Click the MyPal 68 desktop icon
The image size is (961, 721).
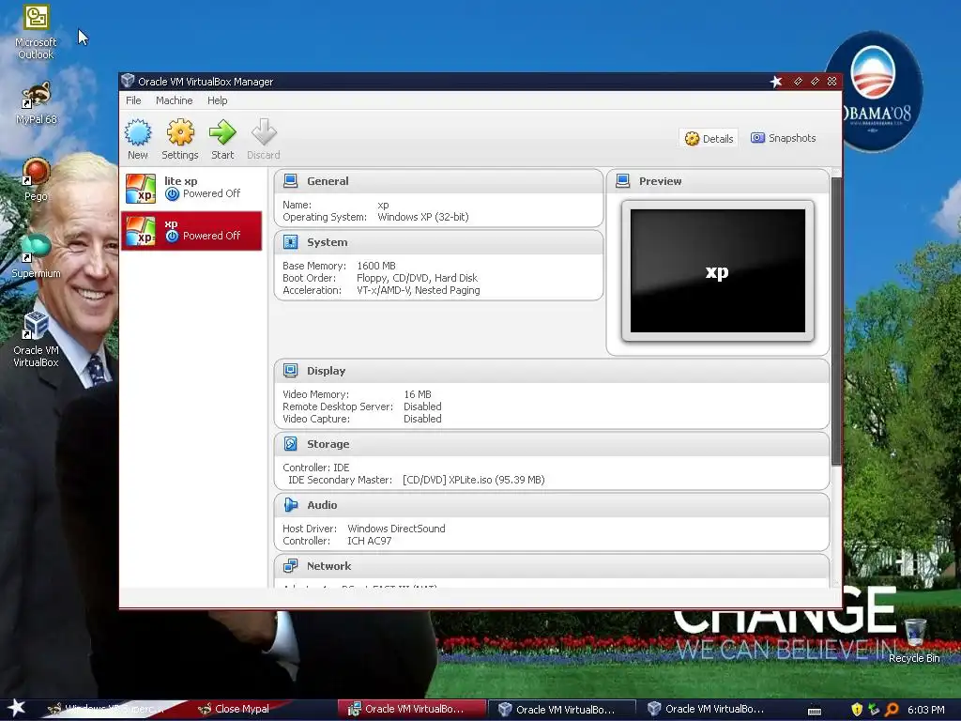pos(36,103)
